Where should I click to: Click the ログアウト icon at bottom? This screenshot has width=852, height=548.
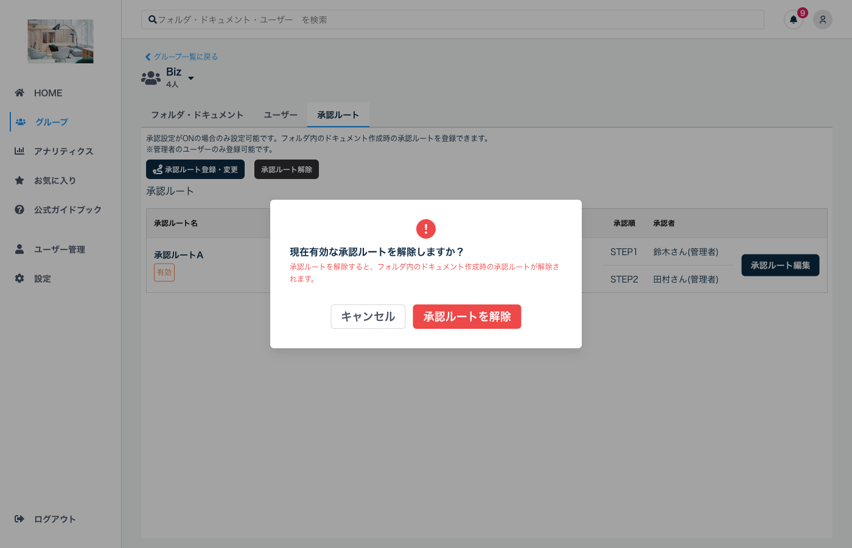(19, 519)
